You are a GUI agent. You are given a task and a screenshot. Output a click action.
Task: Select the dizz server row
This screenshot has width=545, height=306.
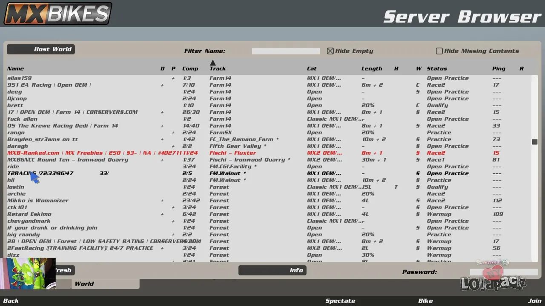270,255
